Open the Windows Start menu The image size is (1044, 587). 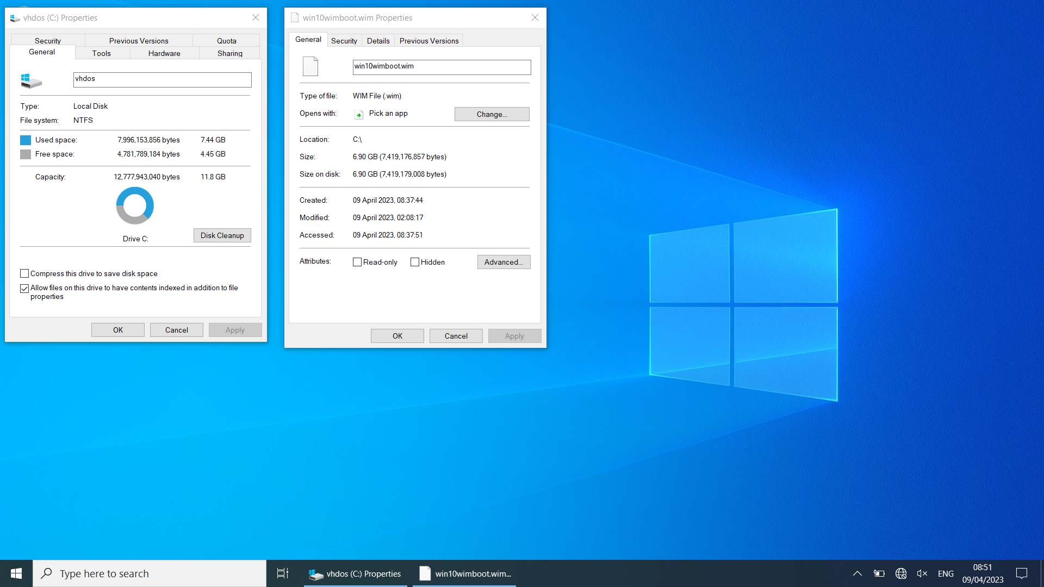coord(16,573)
